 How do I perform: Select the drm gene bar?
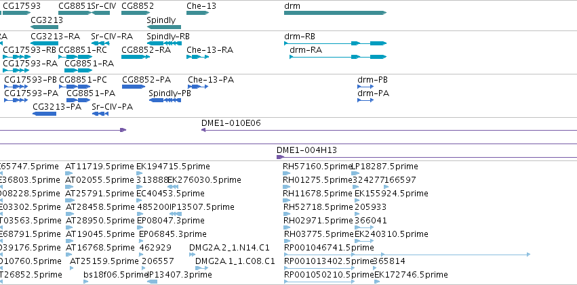click(335, 13)
